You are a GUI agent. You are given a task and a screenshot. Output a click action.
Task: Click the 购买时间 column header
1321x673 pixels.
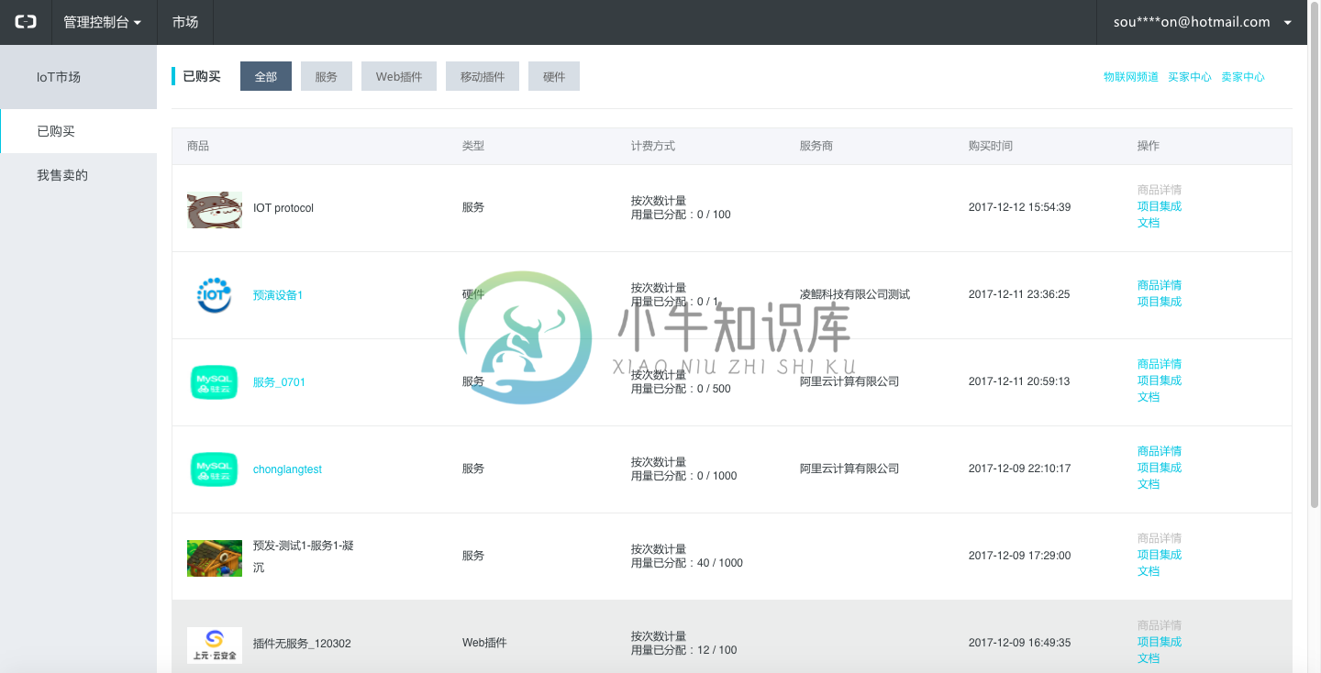point(991,146)
